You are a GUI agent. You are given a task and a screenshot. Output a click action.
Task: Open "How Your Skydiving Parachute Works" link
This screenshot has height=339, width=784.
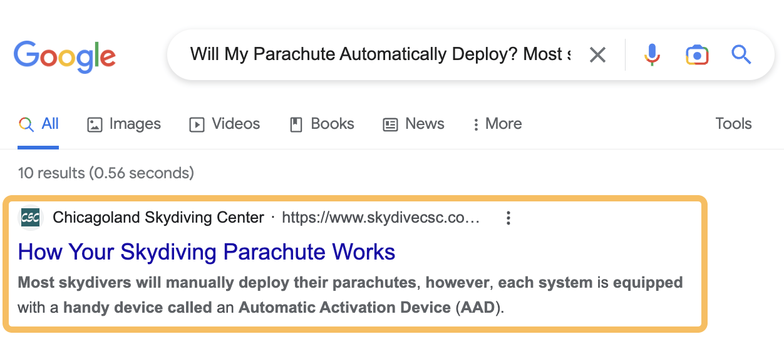point(207,252)
